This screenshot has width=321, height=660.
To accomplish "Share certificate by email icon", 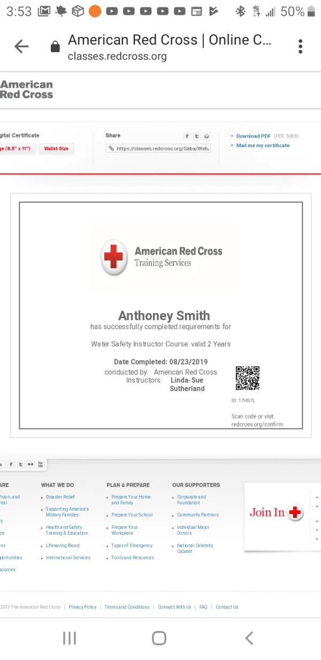I will pyautogui.click(x=207, y=136).
